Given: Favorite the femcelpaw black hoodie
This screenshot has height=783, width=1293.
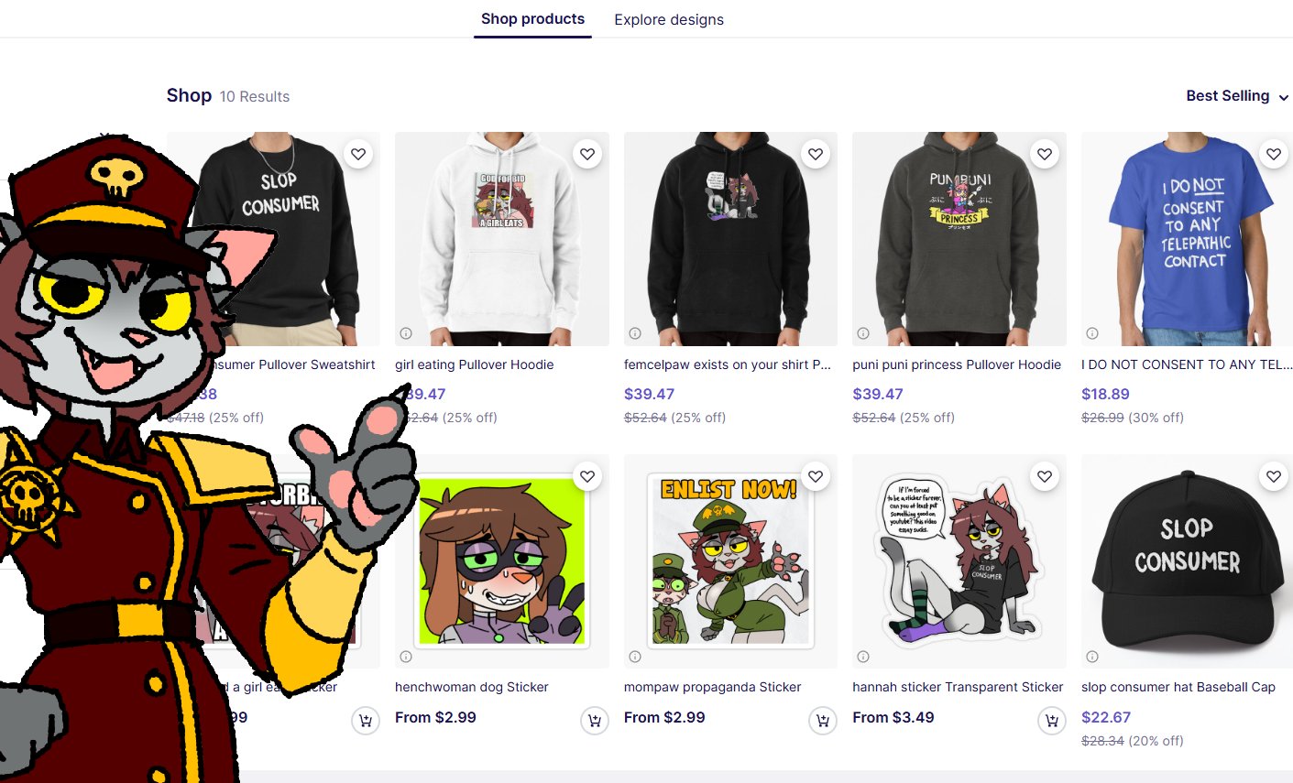Looking at the screenshot, I should (x=816, y=154).
